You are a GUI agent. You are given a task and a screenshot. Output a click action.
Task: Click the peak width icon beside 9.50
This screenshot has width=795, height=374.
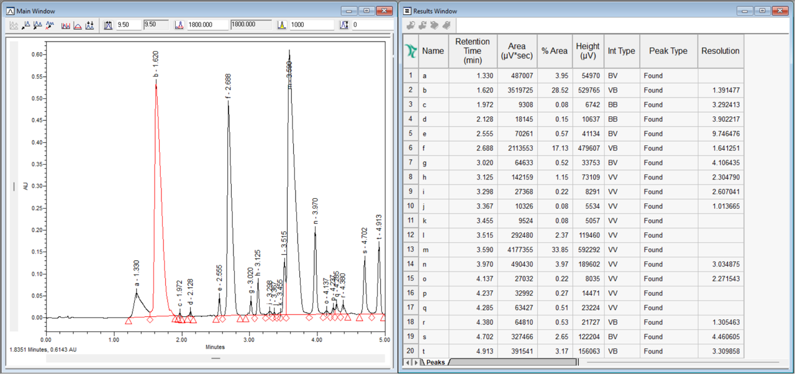(108, 25)
